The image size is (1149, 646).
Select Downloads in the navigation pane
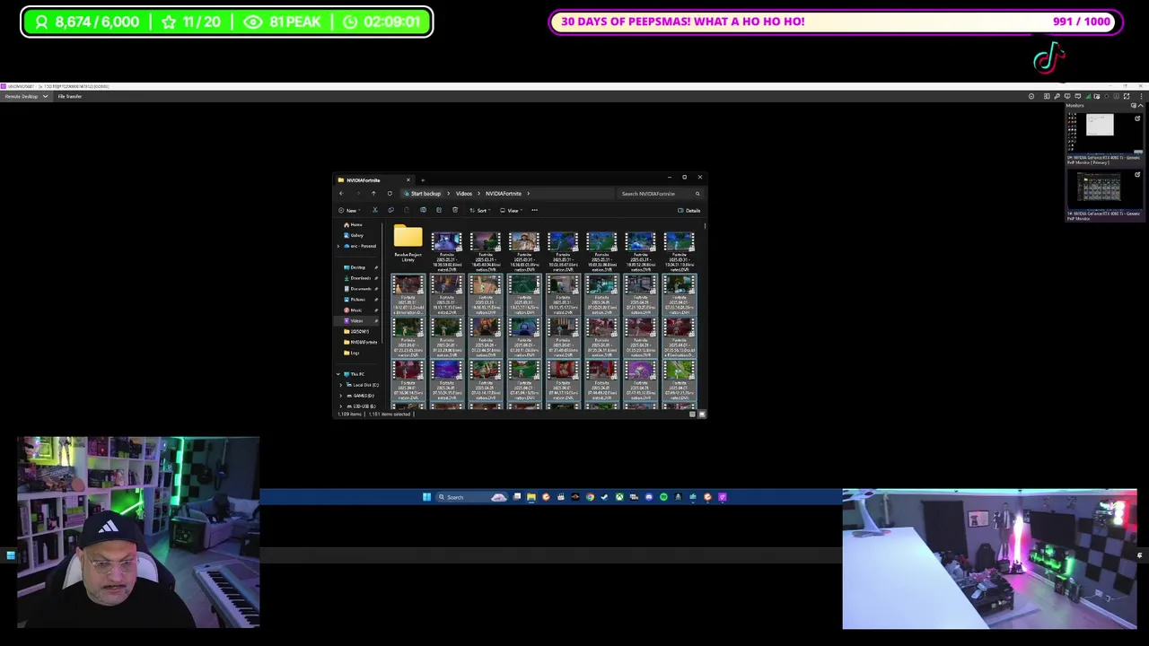(x=359, y=278)
